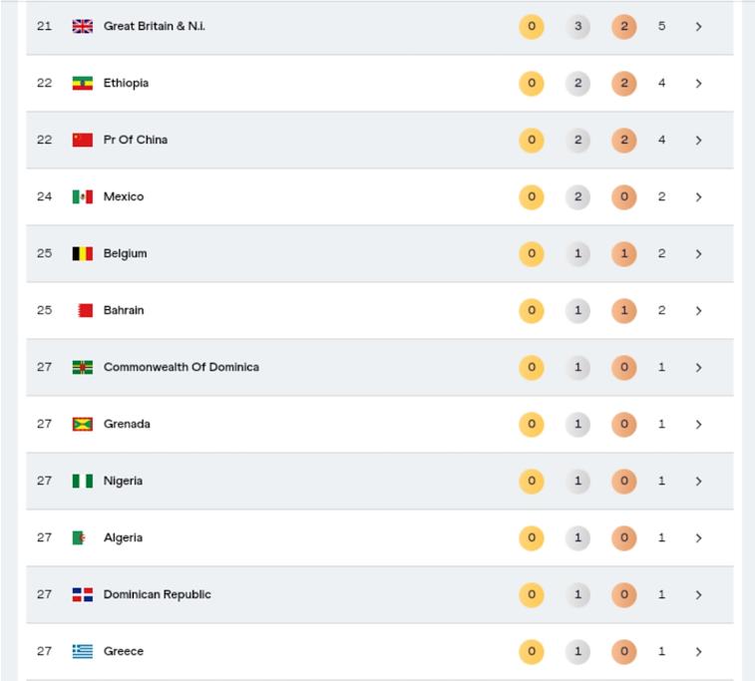Screen dimensions: 755x681
Task: Click Great Britain's silver medal count
Action: (577, 26)
